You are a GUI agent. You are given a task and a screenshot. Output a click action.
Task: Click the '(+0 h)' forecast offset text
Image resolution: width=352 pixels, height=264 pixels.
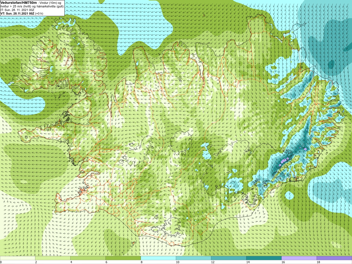click(39, 13)
